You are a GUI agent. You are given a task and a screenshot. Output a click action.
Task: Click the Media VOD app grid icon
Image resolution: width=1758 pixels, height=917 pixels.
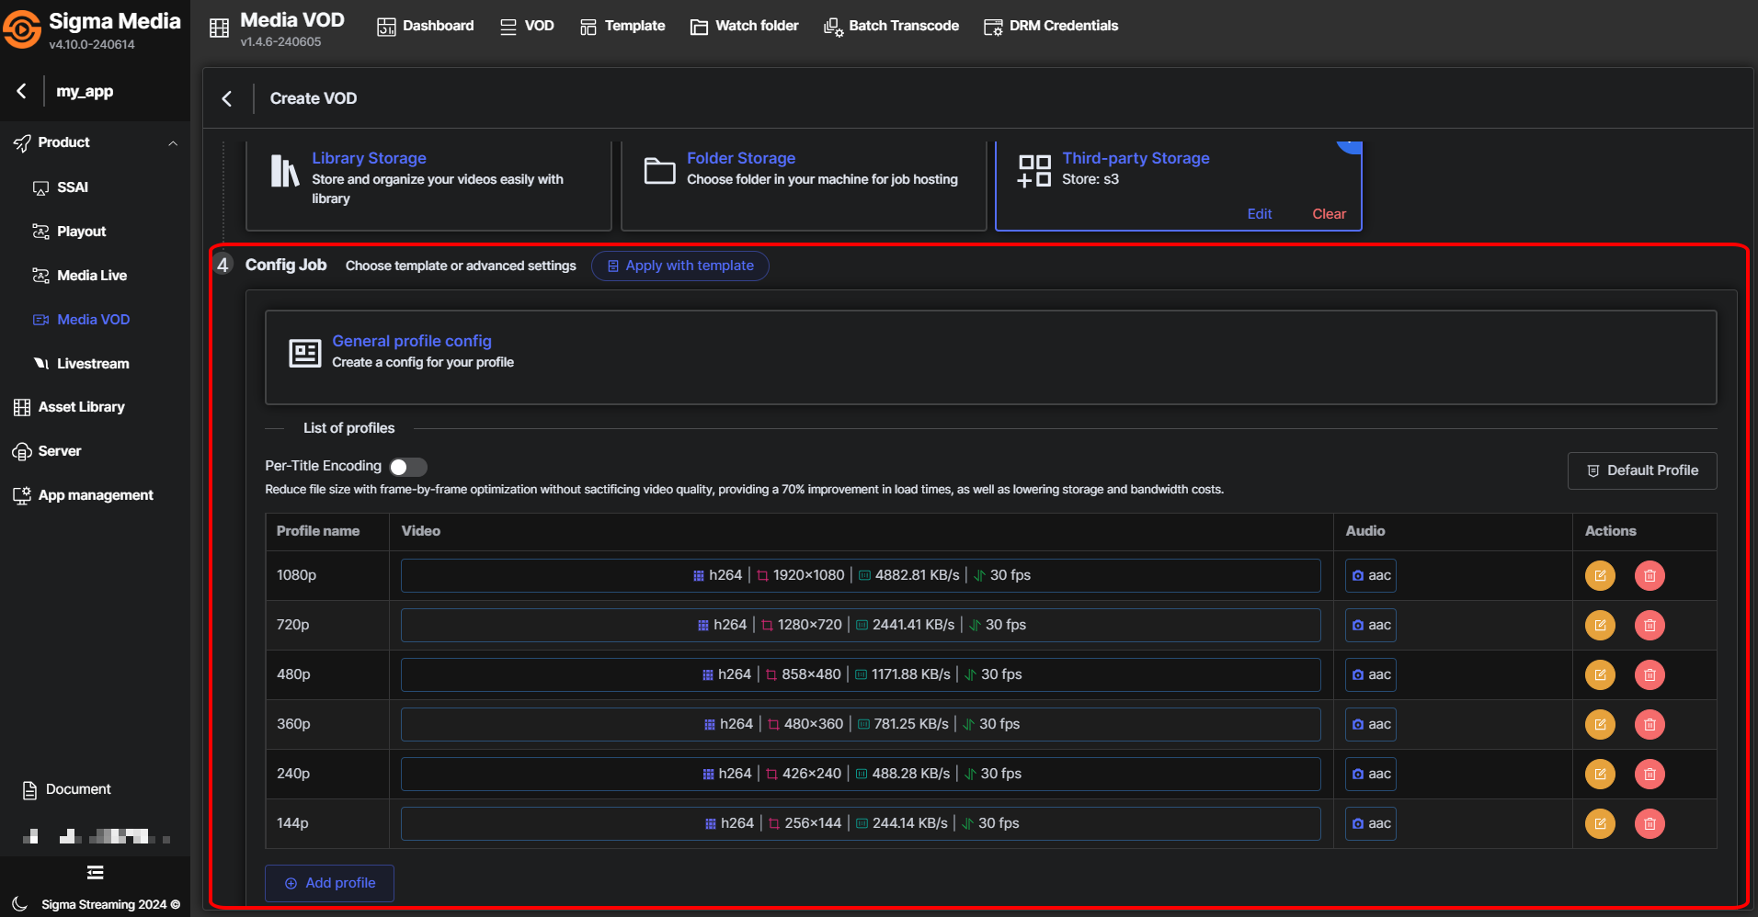pyautogui.click(x=219, y=28)
